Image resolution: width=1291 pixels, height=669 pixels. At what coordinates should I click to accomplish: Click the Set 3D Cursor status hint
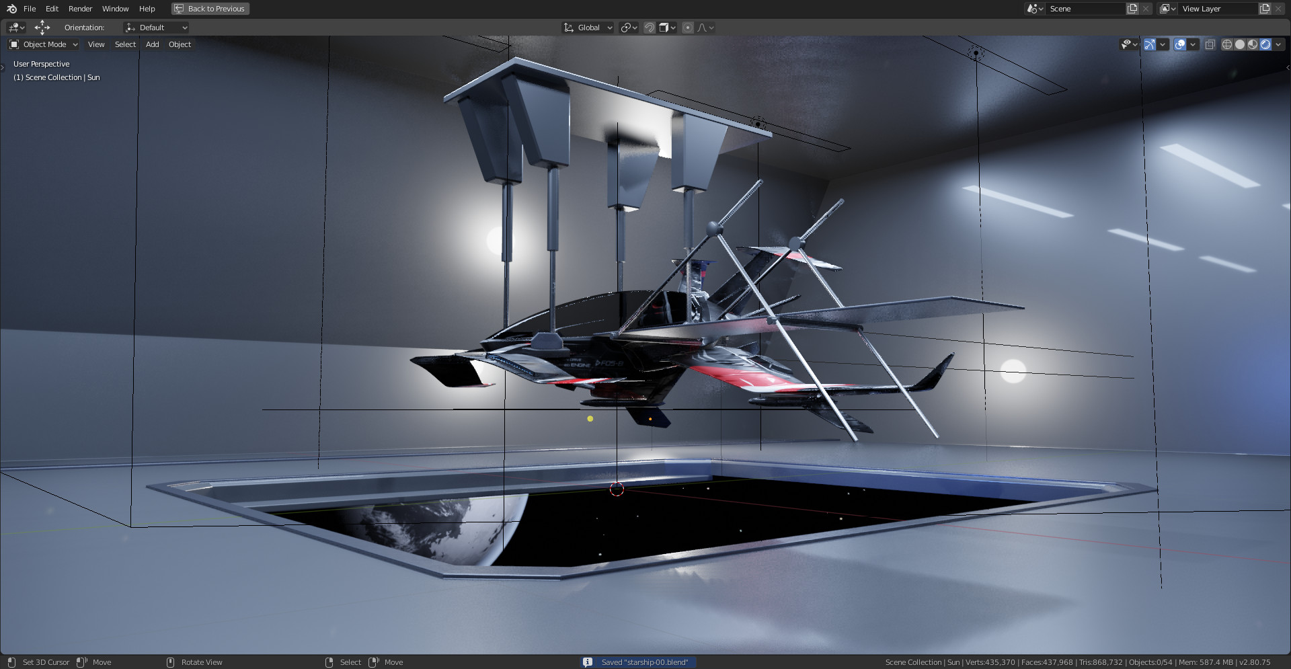pyautogui.click(x=46, y=662)
